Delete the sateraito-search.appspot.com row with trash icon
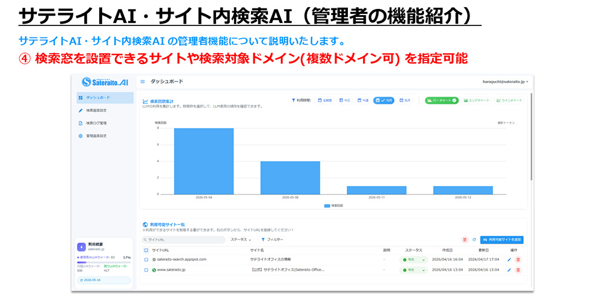 (x=518, y=260)
